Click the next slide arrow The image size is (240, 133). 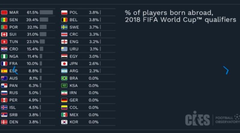226,70
